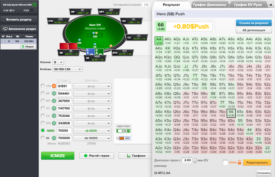Viewport: 275px width, 177px height.
Task: Click the green dot on Расчёт героя
Action: (x=86, y=156)
